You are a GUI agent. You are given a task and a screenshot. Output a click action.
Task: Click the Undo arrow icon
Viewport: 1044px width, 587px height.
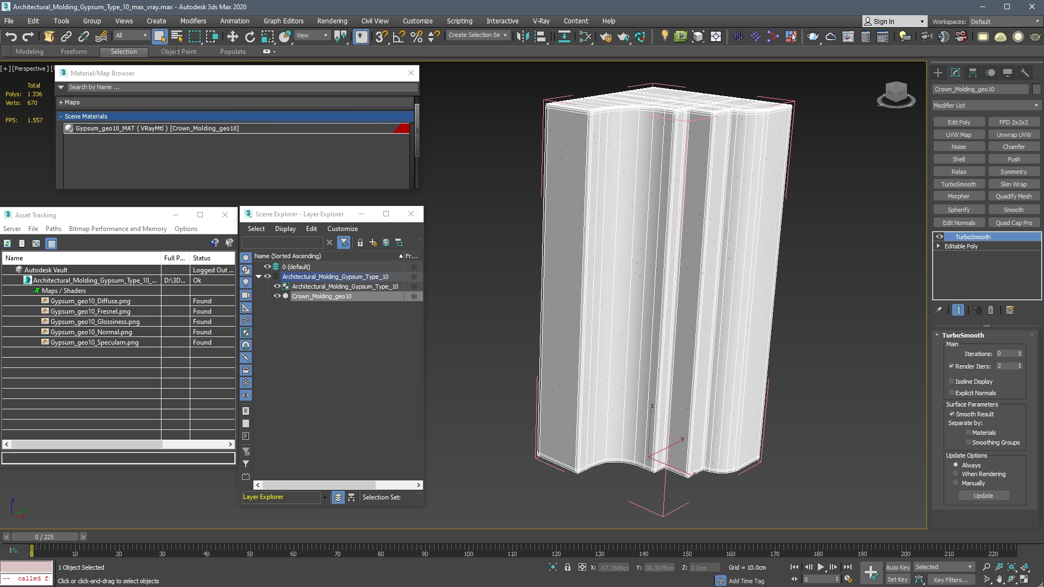coord(11,36)
